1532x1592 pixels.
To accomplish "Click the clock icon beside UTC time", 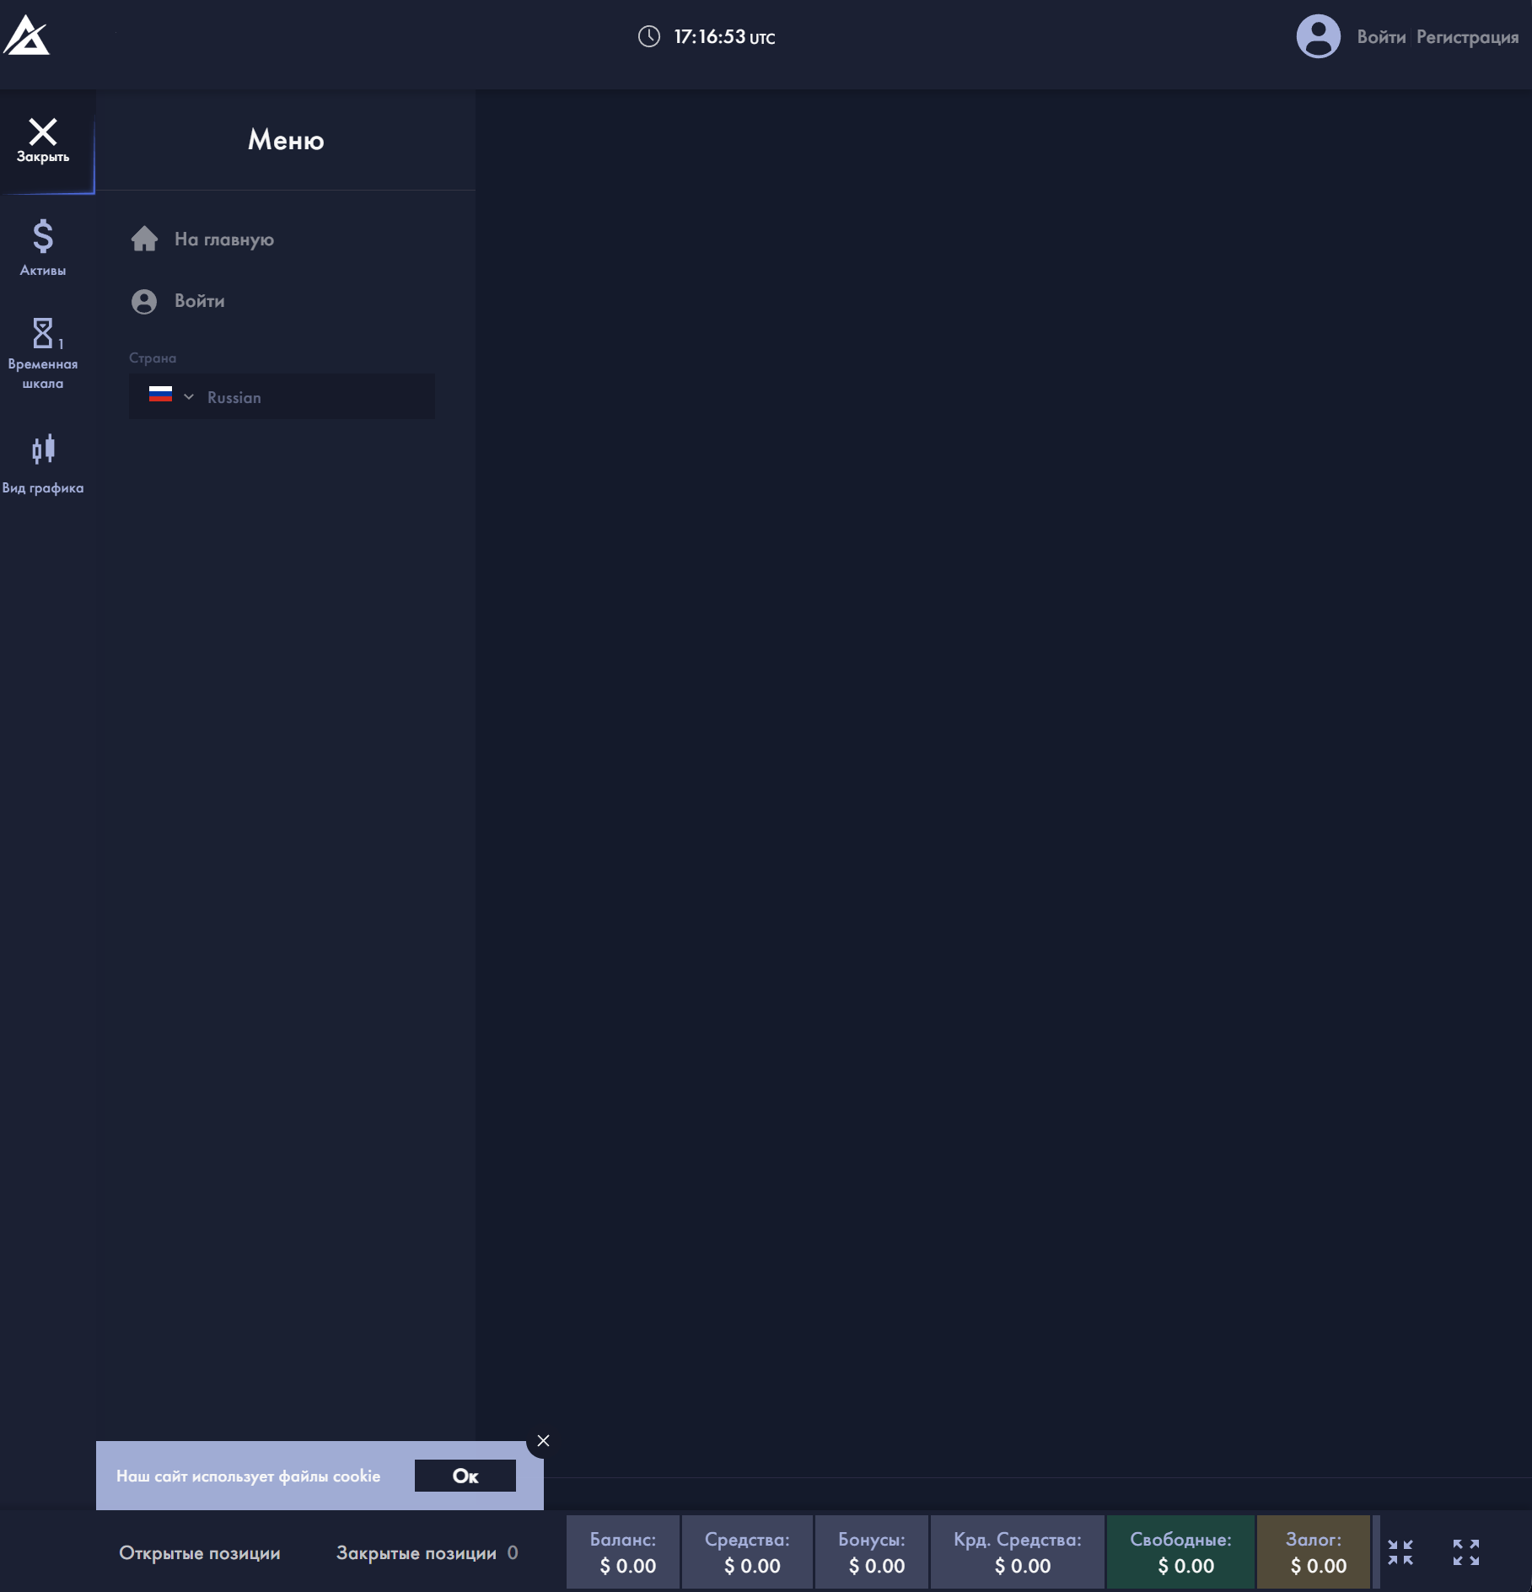I will point(649,36).
